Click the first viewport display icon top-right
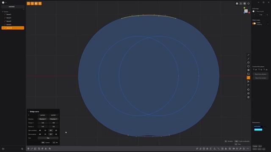This screenshot has height=152, width=271. [237, 3]
